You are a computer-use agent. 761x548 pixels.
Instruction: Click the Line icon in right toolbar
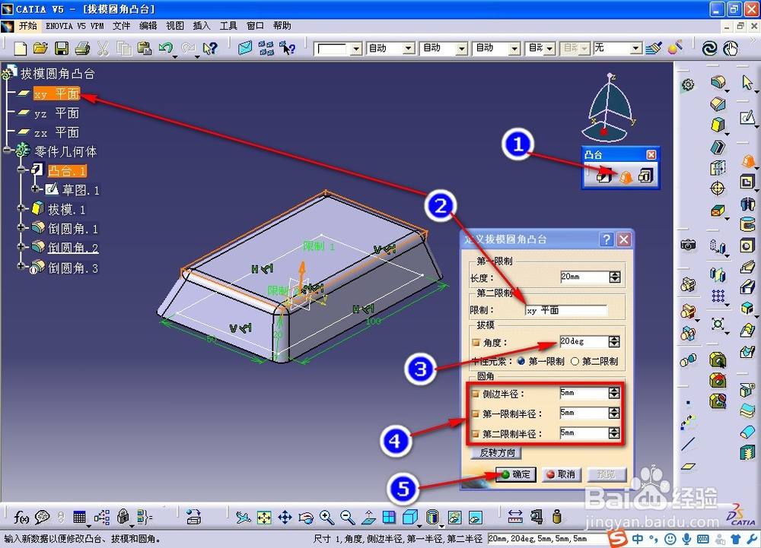(688, 444)
